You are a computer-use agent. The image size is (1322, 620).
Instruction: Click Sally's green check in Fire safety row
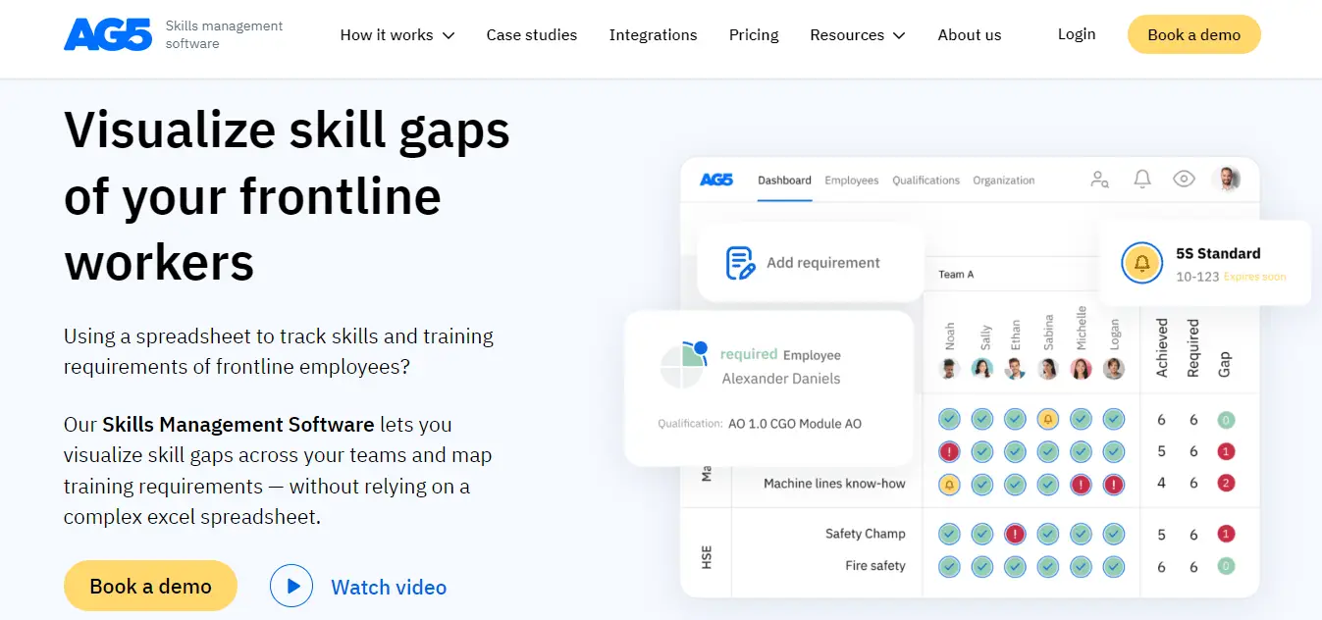pyautogui.click(x=981, y=566)
